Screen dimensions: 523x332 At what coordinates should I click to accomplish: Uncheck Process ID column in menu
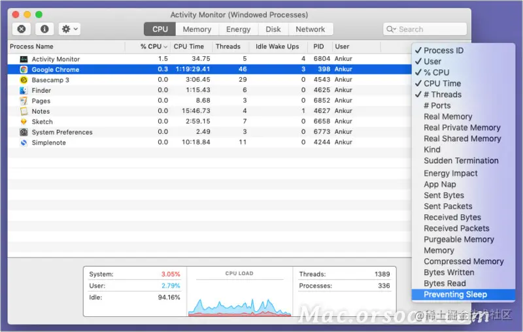click(x=464, y=50)
